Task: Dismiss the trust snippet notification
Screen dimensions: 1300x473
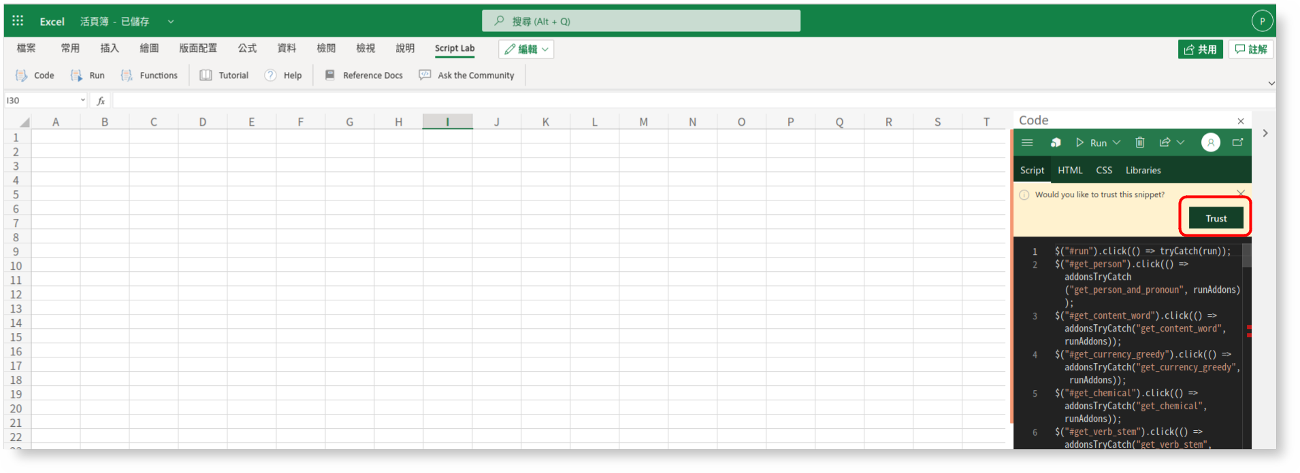Action: 1241,193
